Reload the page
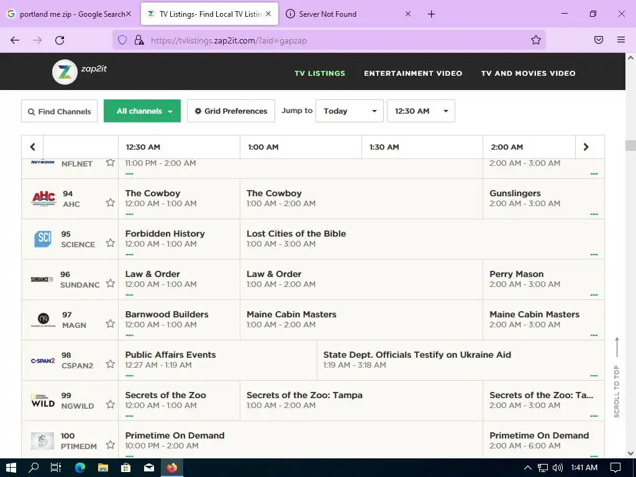Image resolution: width=636 pixels, height=477 pixels. [60, 40]
